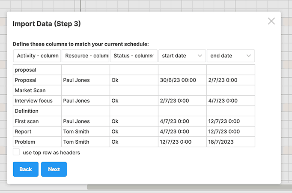Select the Ok status in Problem row
Viewport: 292px width, 193px height.
pyautogui.click(x=134, y=142)
